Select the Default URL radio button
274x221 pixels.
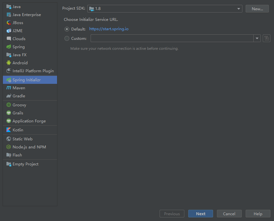(x=67, y=29)
